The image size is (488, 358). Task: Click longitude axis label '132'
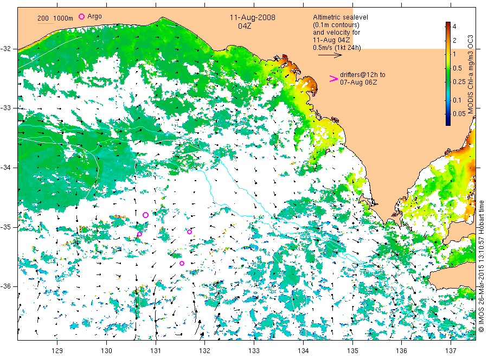(205, 351)
